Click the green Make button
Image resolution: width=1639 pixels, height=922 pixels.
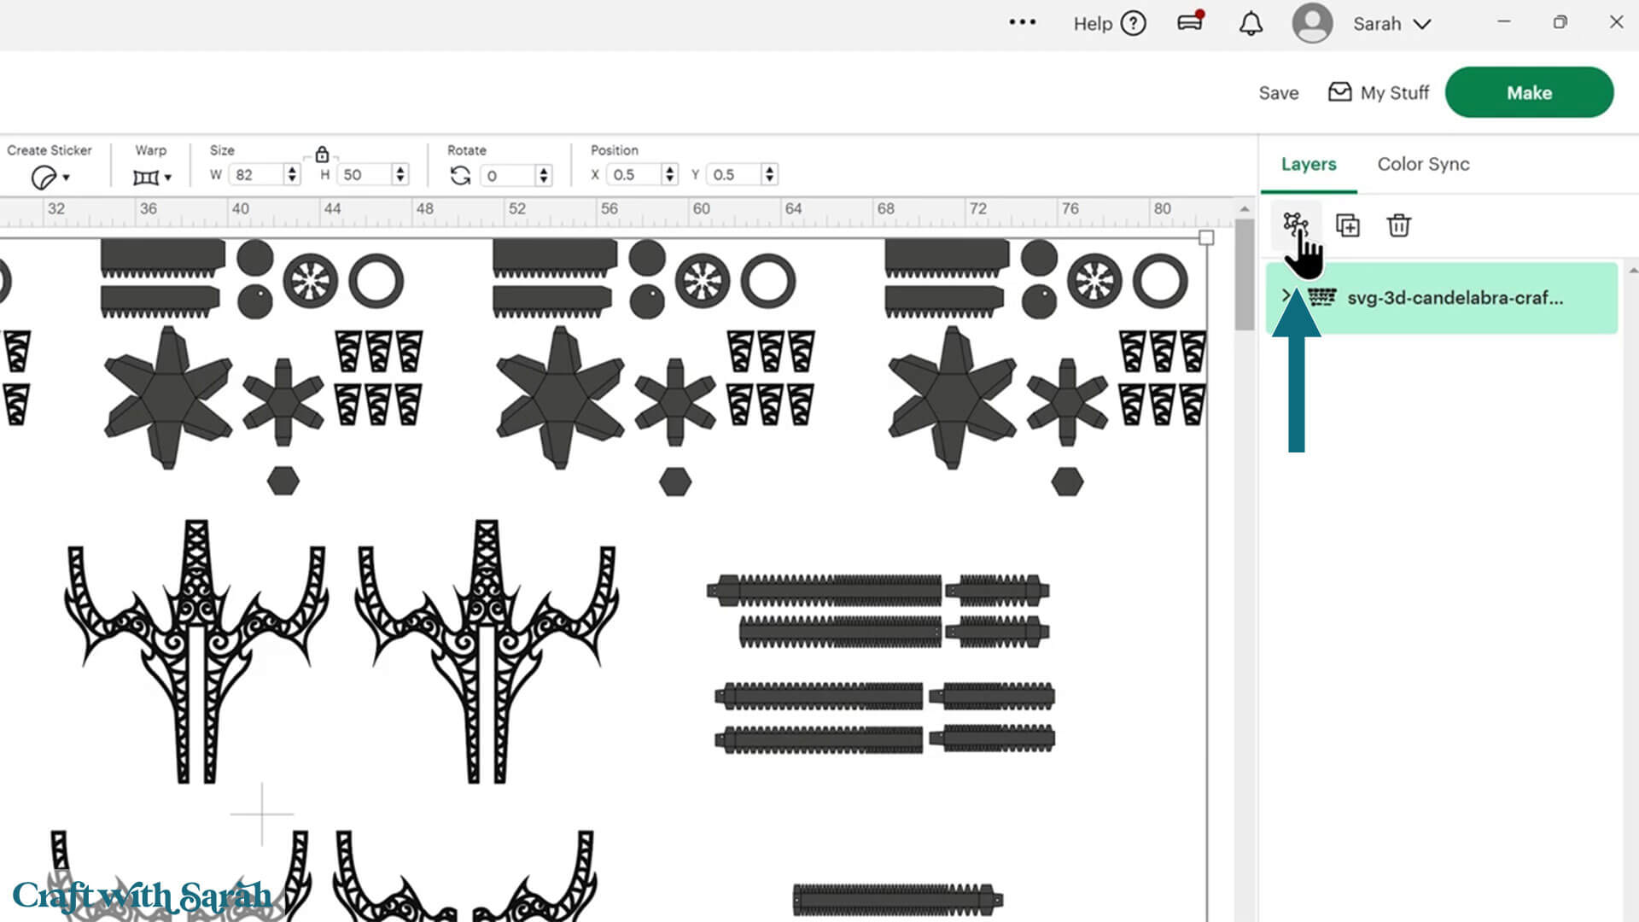pos(1528,92)
